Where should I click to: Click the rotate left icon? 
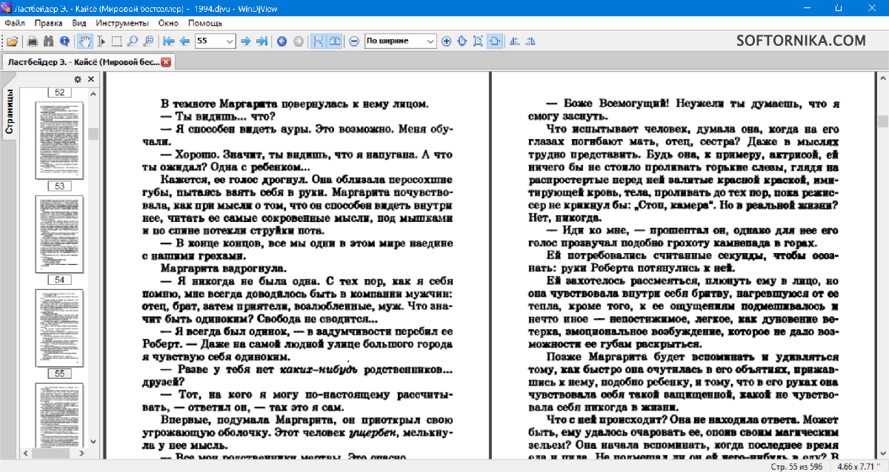click(515, 41)
